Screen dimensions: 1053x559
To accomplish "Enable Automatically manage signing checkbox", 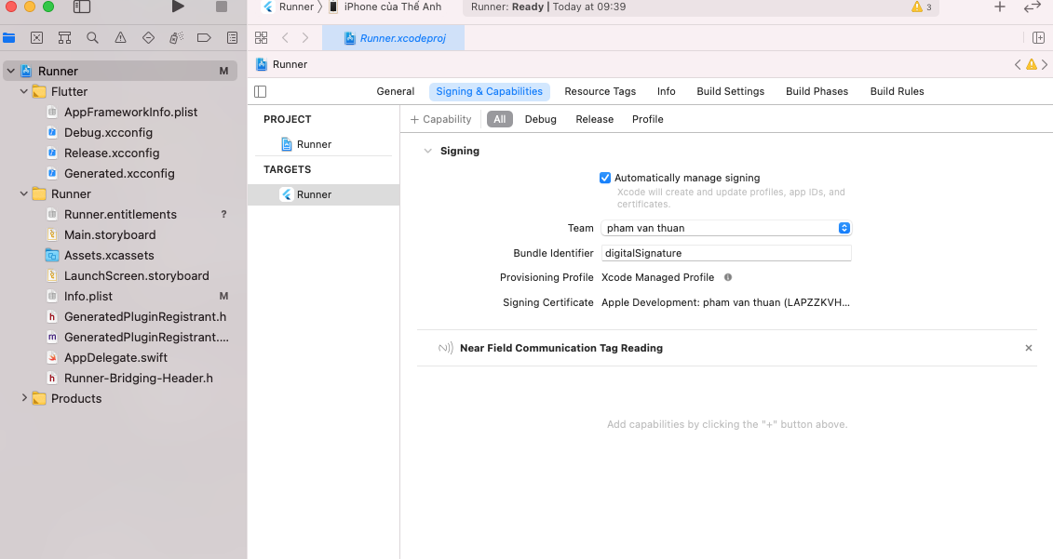I will pos(605,178).
